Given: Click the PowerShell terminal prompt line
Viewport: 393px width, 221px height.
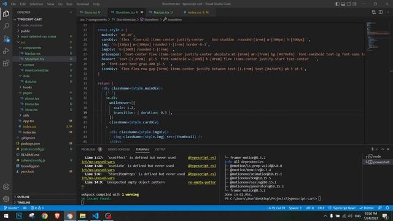Looking at the screenshot, I should tap(273, 198).
